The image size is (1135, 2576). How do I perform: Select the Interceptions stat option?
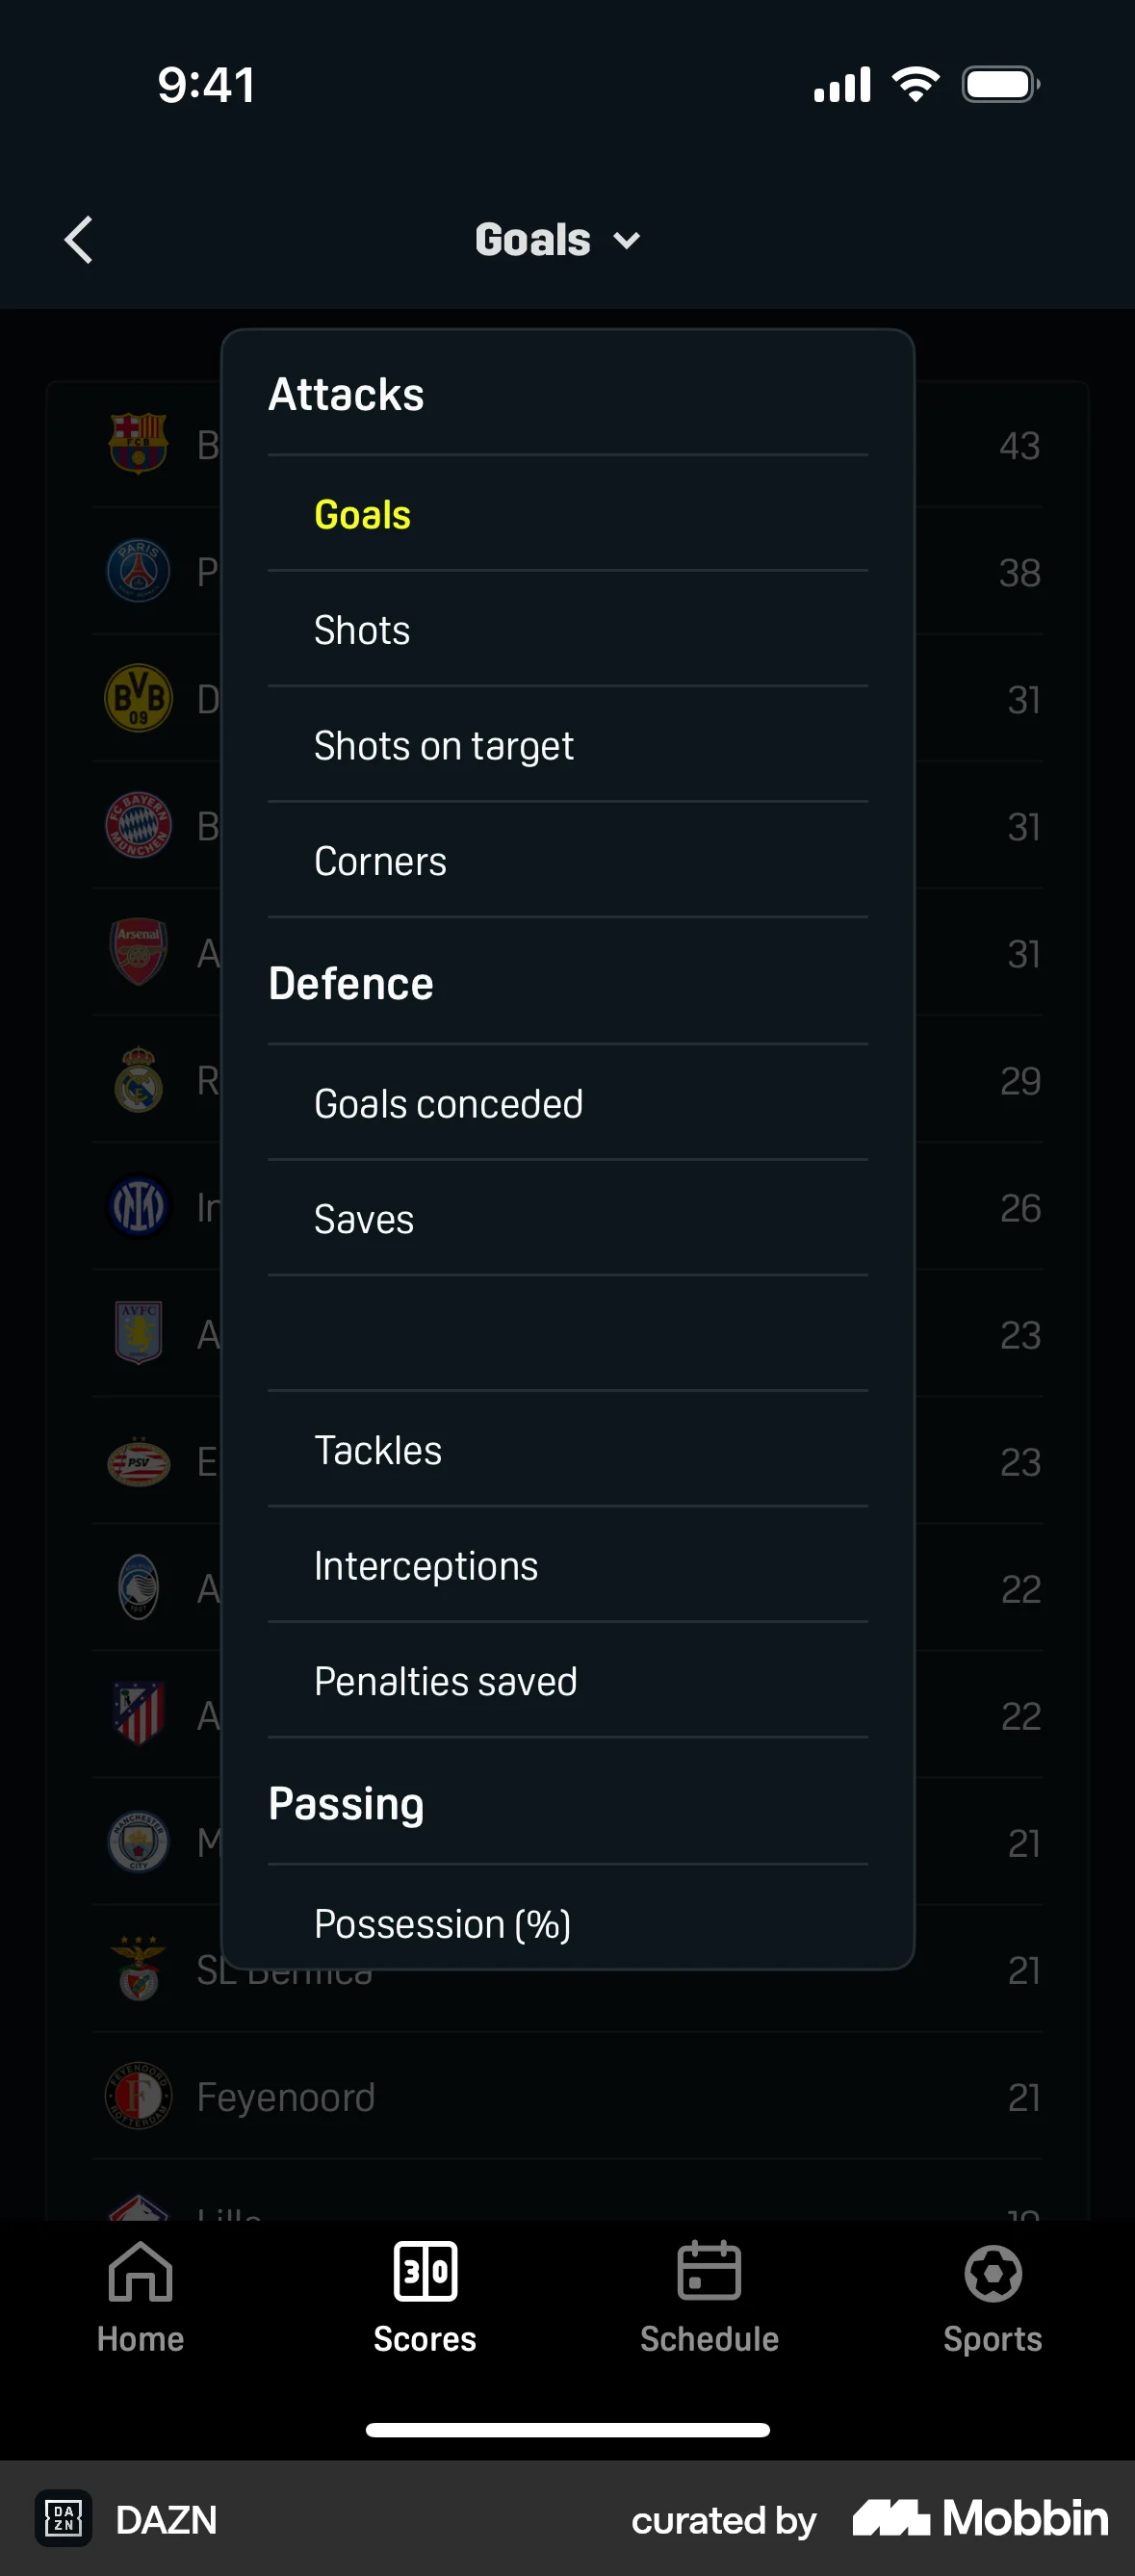425,1565
